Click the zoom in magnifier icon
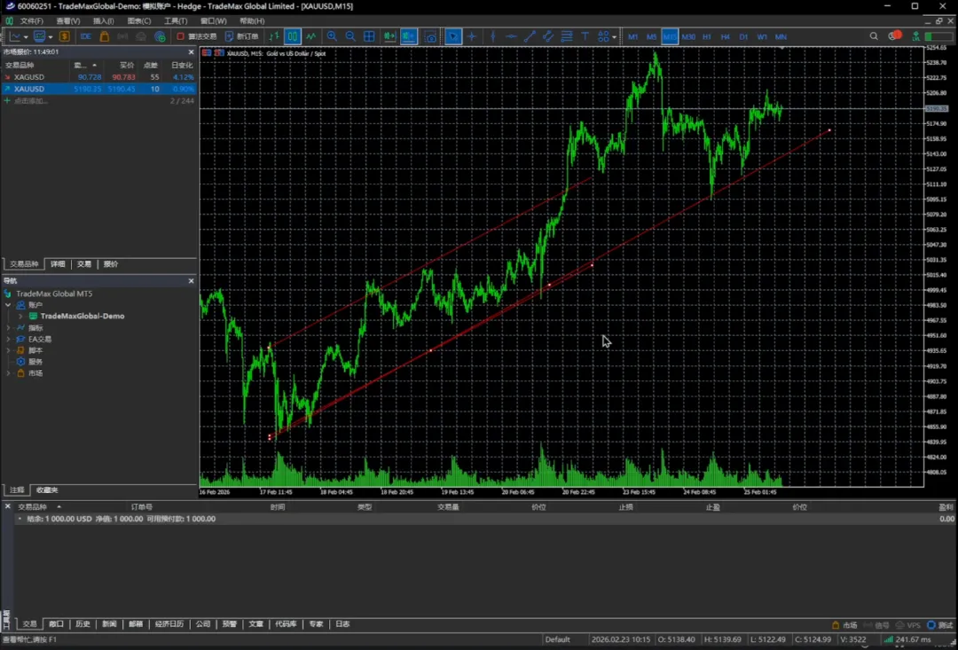958x650 pixels. click(x=332, y=36)
